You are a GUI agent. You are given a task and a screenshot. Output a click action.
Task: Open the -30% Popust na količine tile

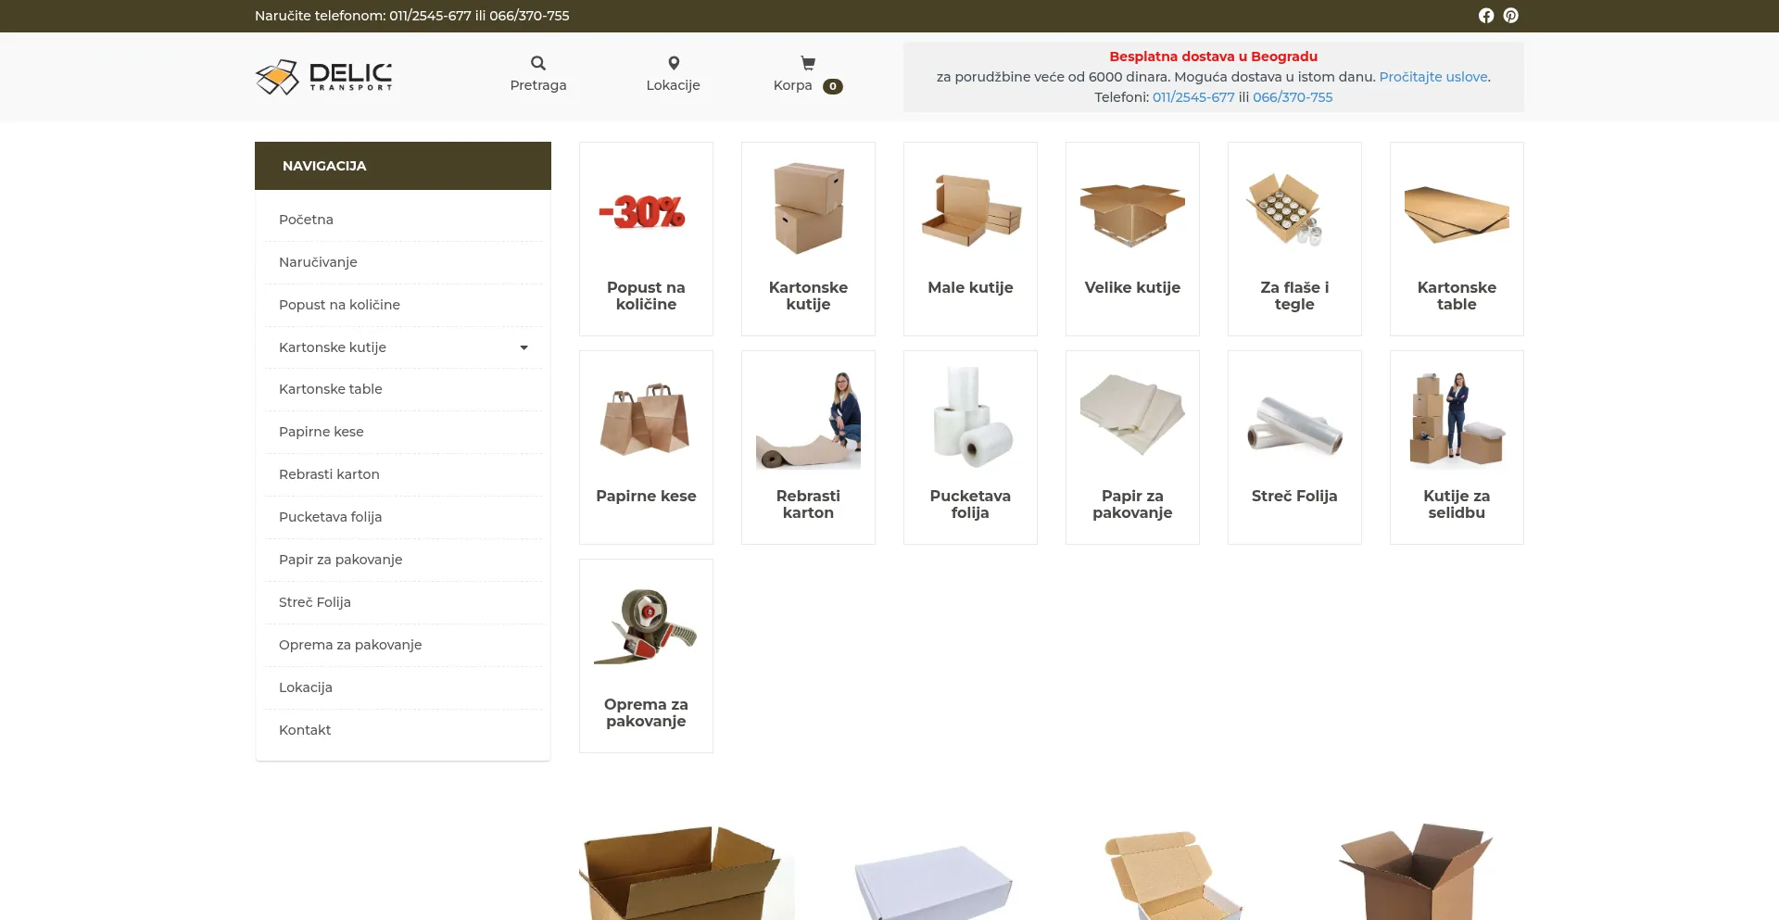coord(646,239)
